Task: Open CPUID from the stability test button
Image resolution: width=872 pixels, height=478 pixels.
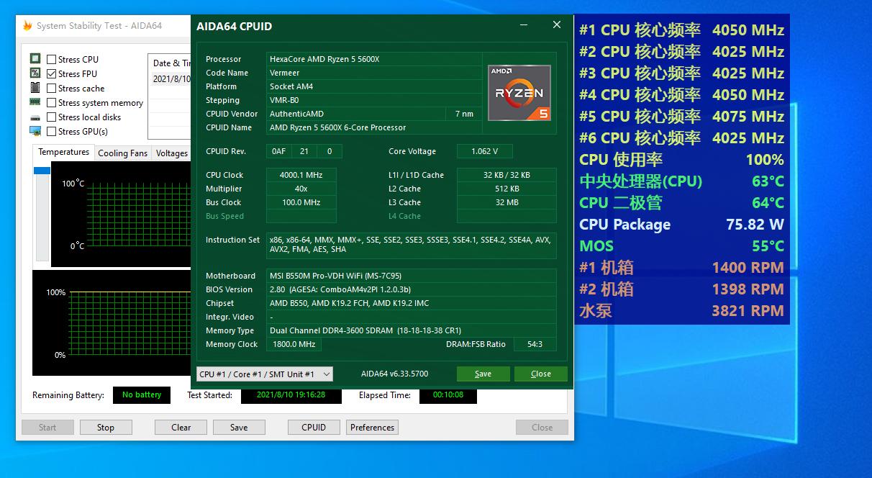Action: [314, 427]
